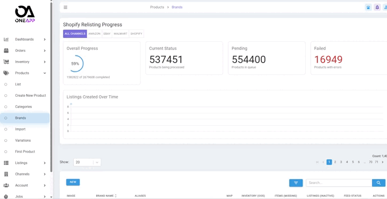Viewport: 387px width, 199px height.
Task: Open the Show 20 rows dropdown
Action: click(87, 162)
